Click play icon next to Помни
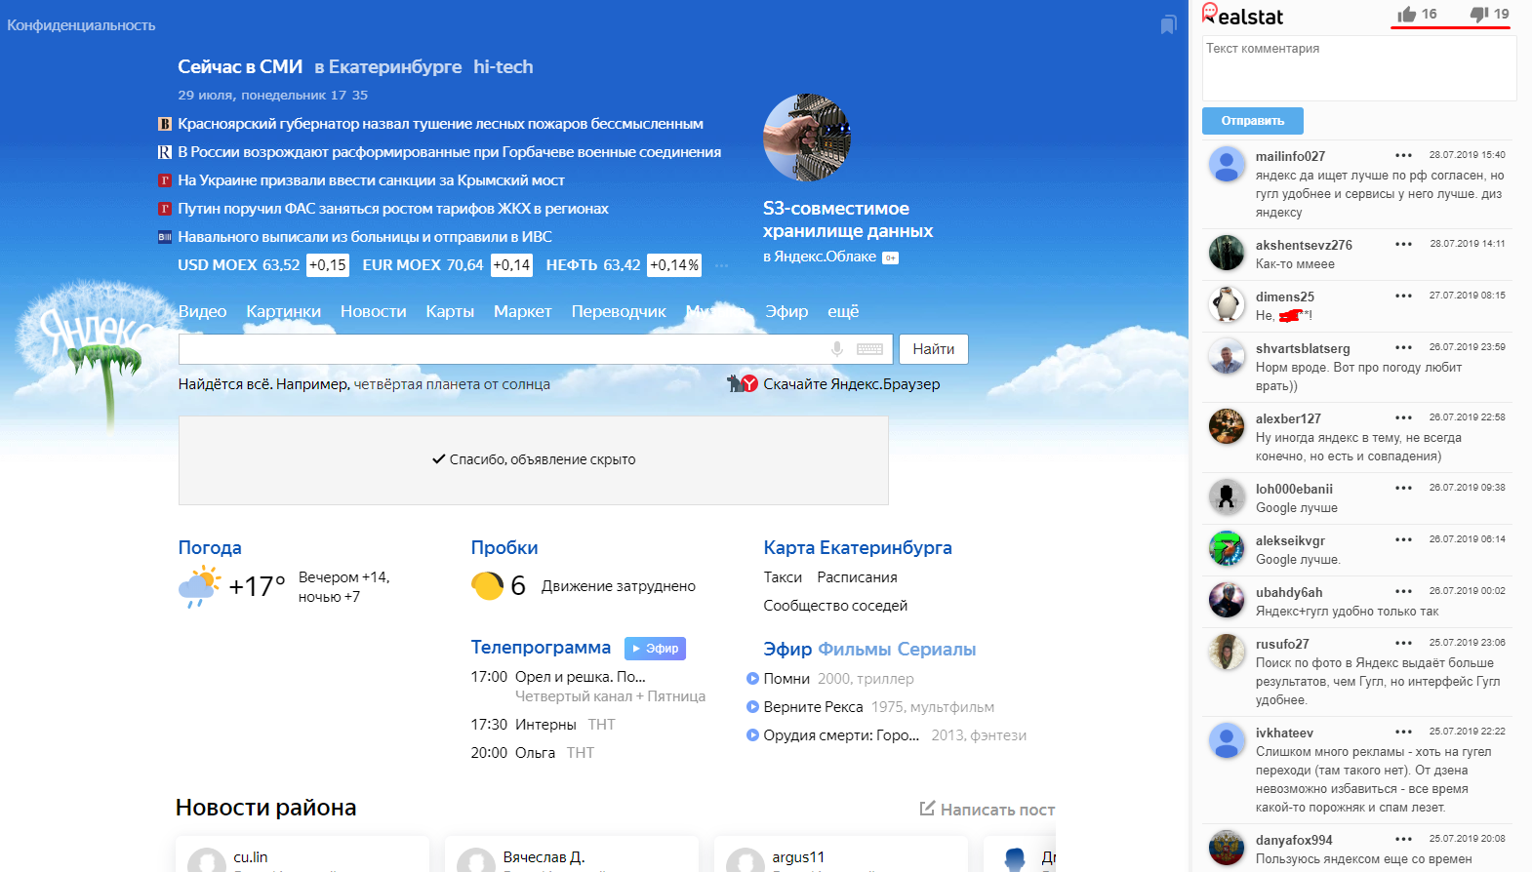 pyautogui.click(x=752, y=678)
